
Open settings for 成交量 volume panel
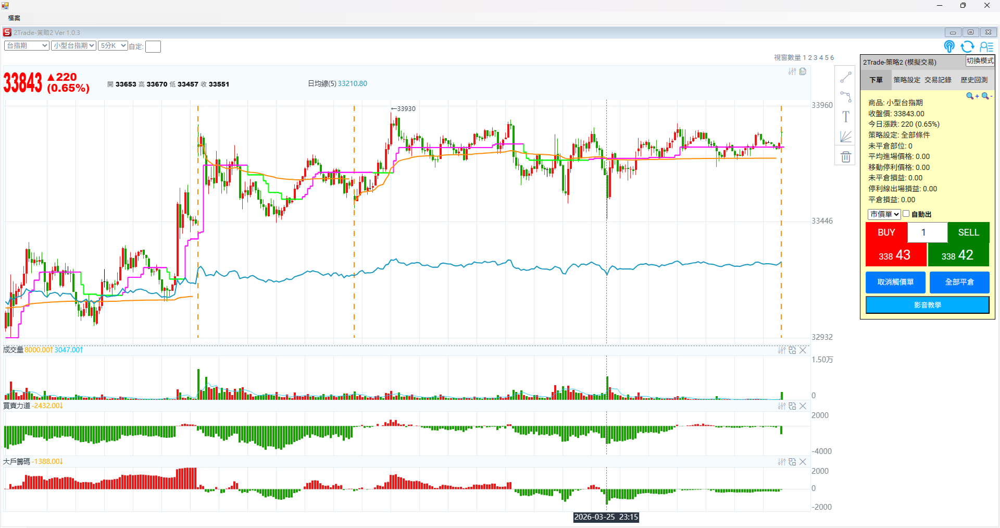click(x=781, y=350)
